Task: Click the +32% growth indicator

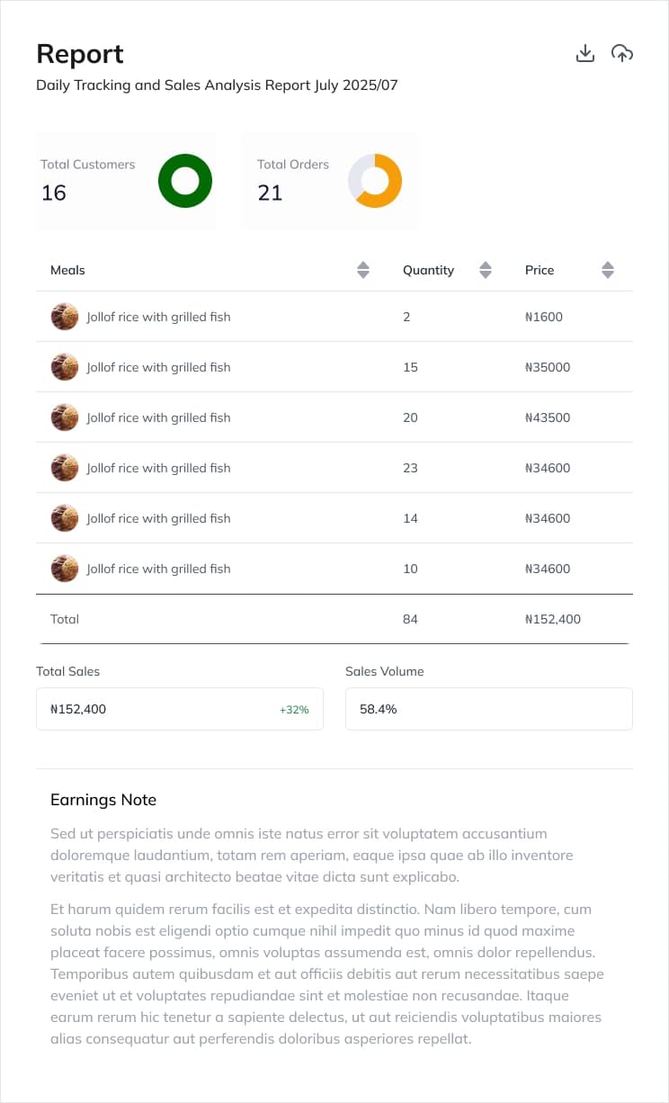Action: (294, 710)
